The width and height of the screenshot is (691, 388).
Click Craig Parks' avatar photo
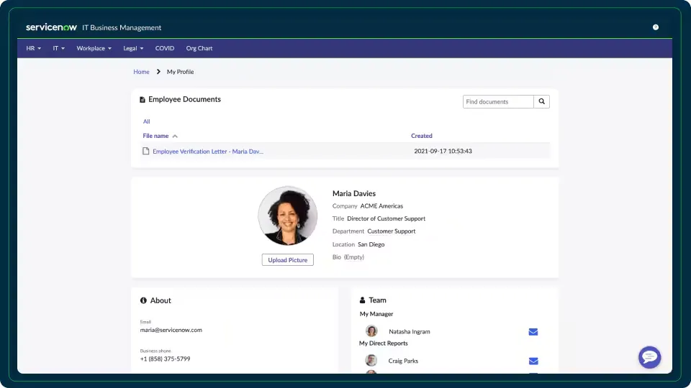pos(371,361)
